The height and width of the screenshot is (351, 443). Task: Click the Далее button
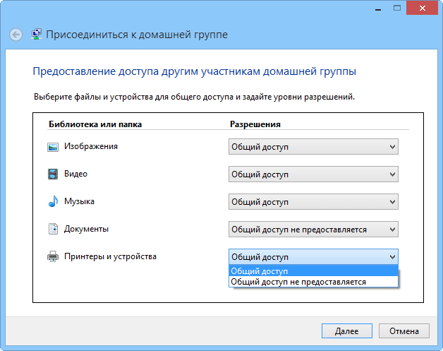pyautogui.click(x=346, y=331)
